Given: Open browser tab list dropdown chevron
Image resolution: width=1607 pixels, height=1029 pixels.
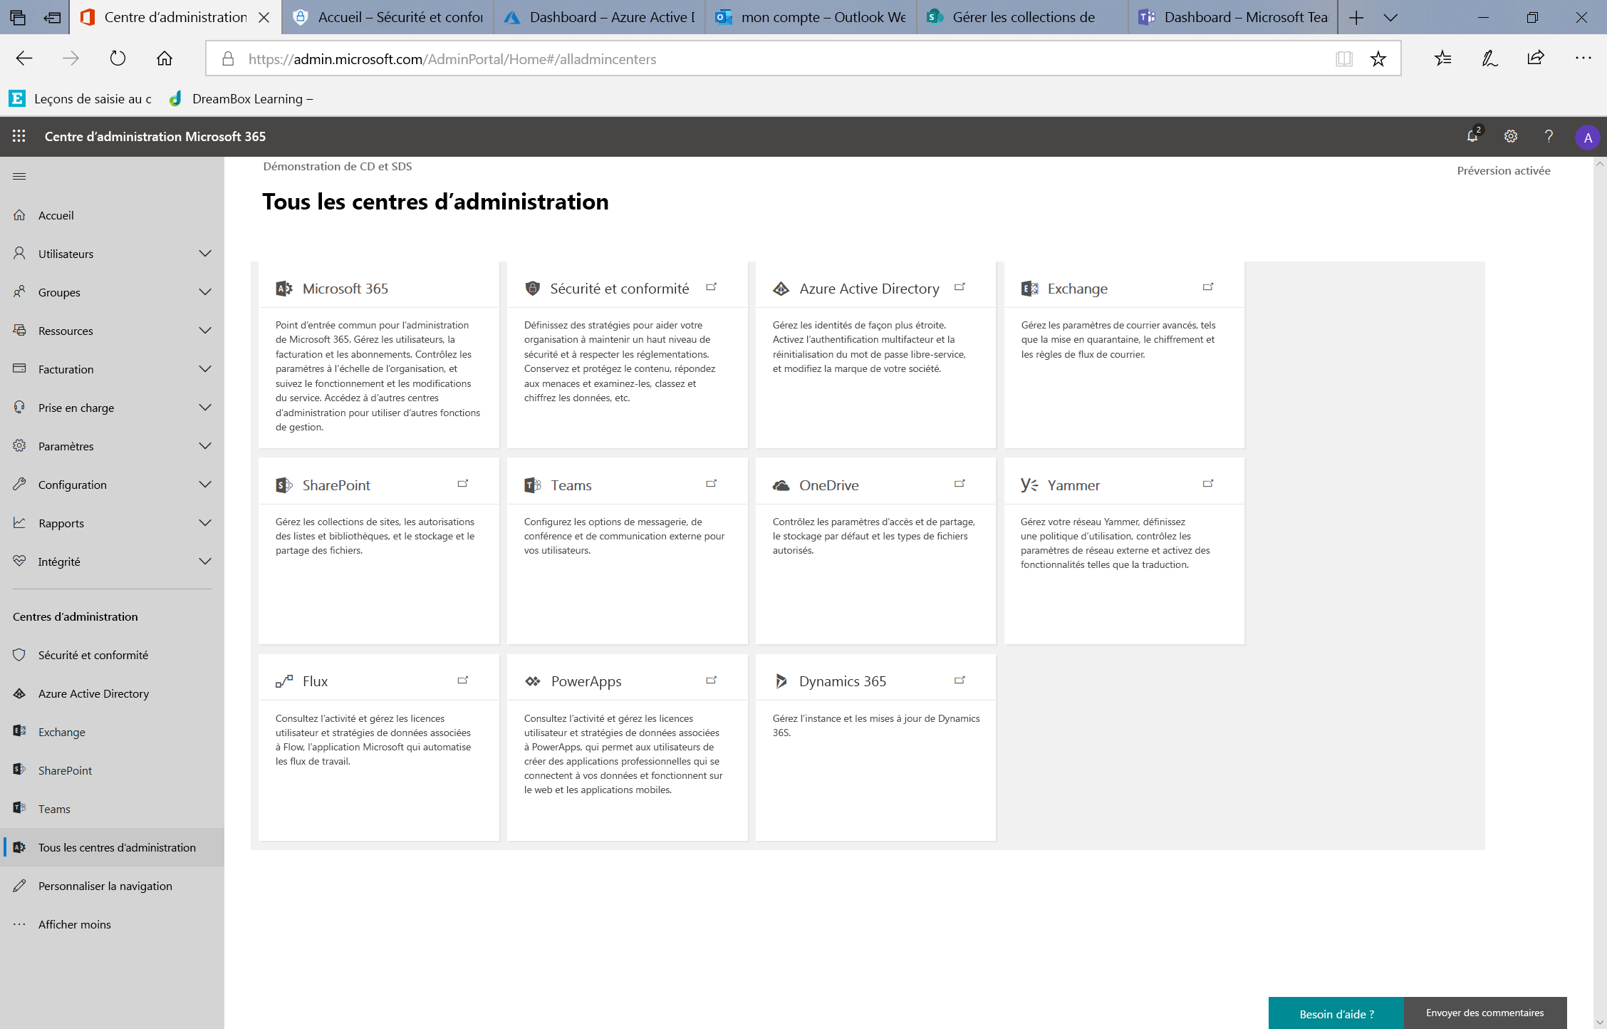Looking at the screenshot, I should 1390,18.
